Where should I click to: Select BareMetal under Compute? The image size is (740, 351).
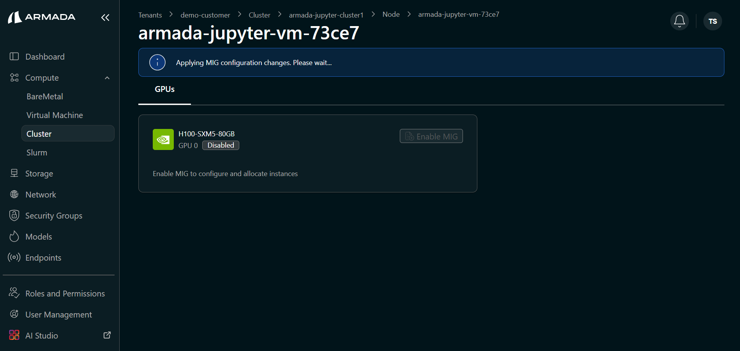click(45, 96)
